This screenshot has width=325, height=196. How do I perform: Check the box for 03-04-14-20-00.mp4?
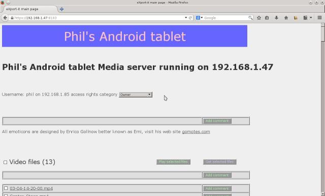click(6, 188)
